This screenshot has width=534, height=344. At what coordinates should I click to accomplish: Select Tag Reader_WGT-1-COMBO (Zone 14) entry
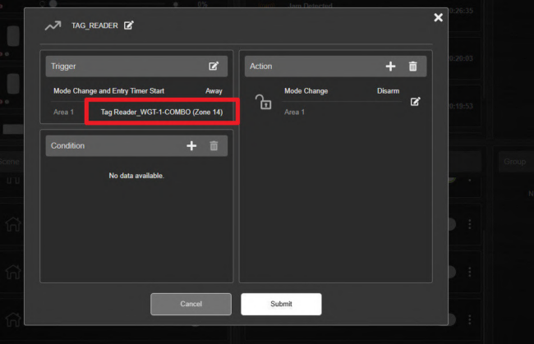pyautogui.click(x=162, y=112)
